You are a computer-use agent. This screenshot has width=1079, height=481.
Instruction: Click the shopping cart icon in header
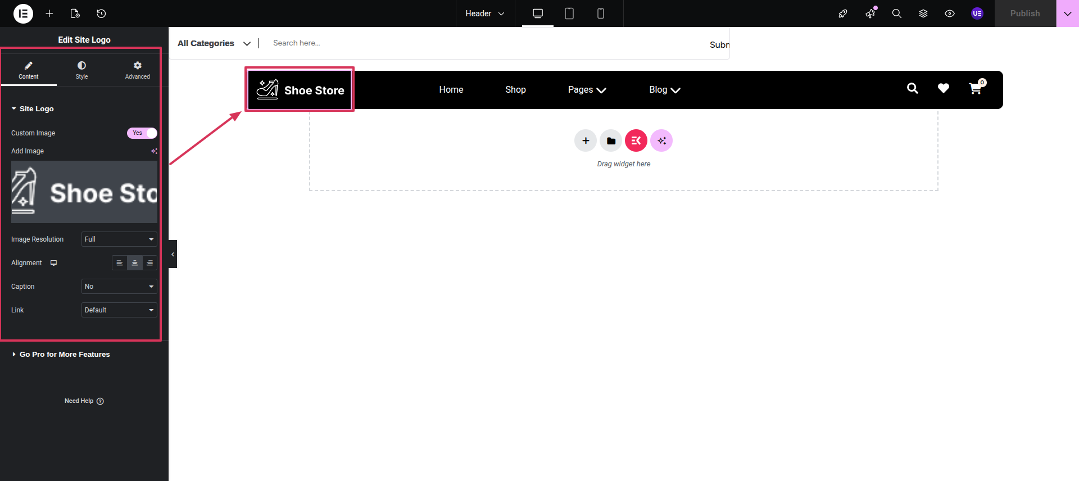click(976, 89)
